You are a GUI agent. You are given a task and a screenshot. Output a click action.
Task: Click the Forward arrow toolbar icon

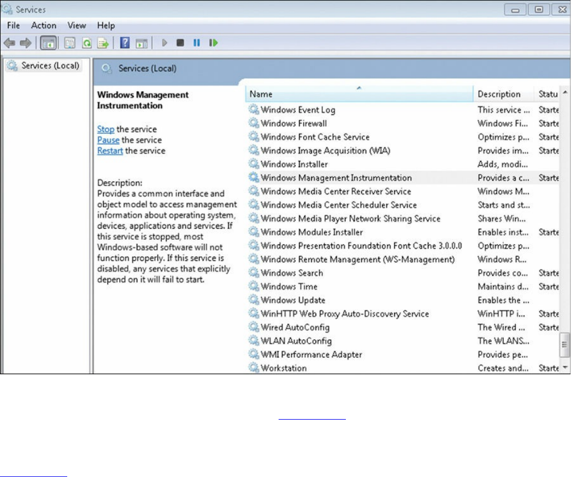click(26, 43)
